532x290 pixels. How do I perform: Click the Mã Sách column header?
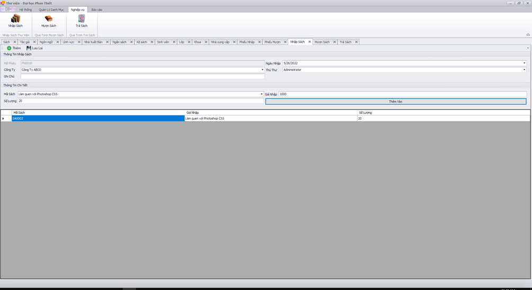point(98,113)
